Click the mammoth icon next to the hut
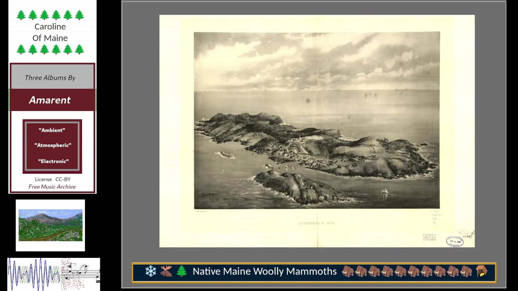 [x=467, y=271]
